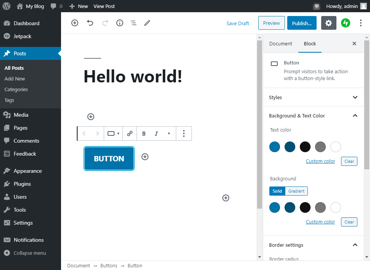The height and width of the screenshot is (270, 370).
Task: Open block more options three-dot menu
Action: click(184, 133)
